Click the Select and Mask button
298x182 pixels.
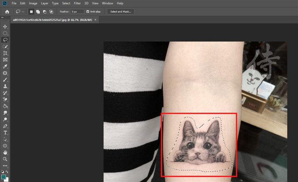point(120,12)
